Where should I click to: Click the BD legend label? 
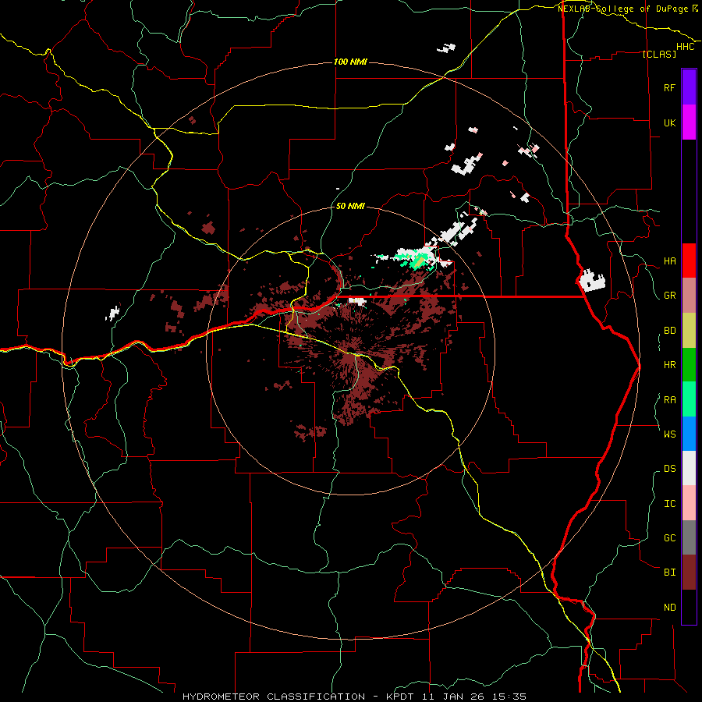pos(669,331)
